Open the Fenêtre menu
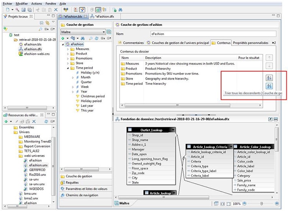This screenshot has height=211, width=288. point(51,3)
